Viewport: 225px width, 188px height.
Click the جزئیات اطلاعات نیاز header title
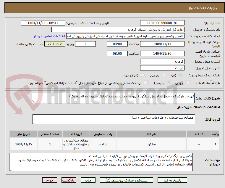point(203,8)
